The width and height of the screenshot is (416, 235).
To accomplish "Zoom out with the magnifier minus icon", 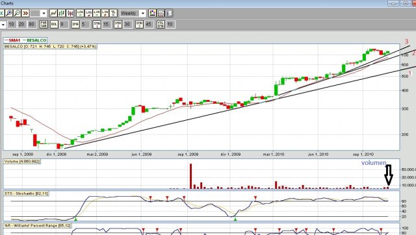I will [18, 13].
